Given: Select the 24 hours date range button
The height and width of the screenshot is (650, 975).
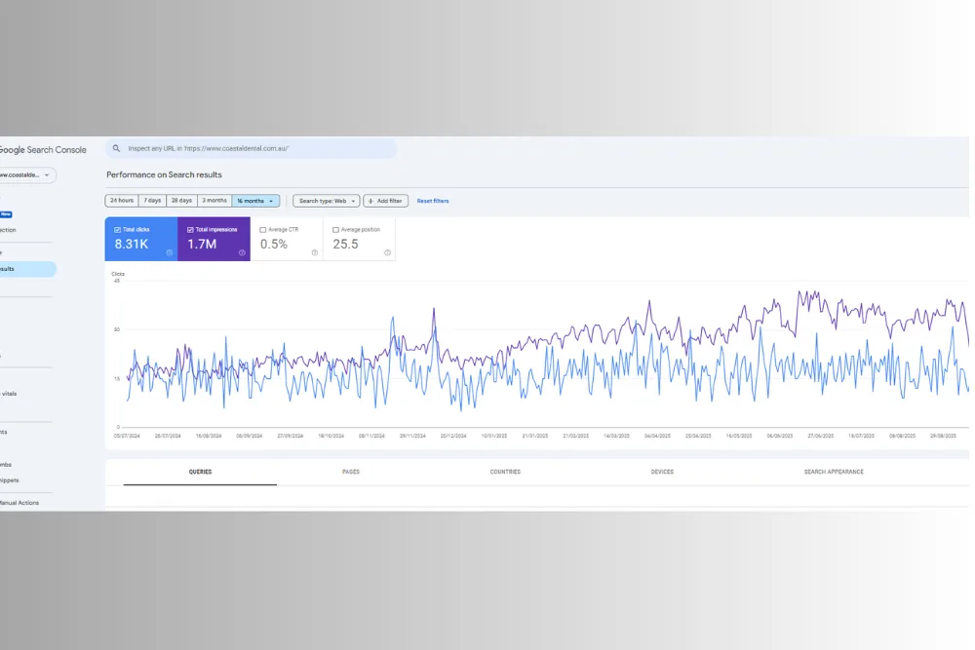Looking at the screenshot, I should (x=122, y=201).
